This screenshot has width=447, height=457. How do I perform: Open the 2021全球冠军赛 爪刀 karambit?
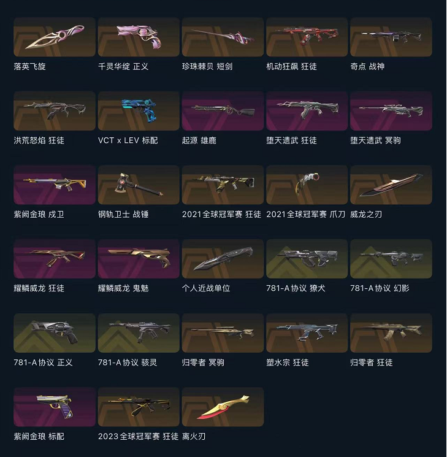pyautogui.click(x=307, y=185)
